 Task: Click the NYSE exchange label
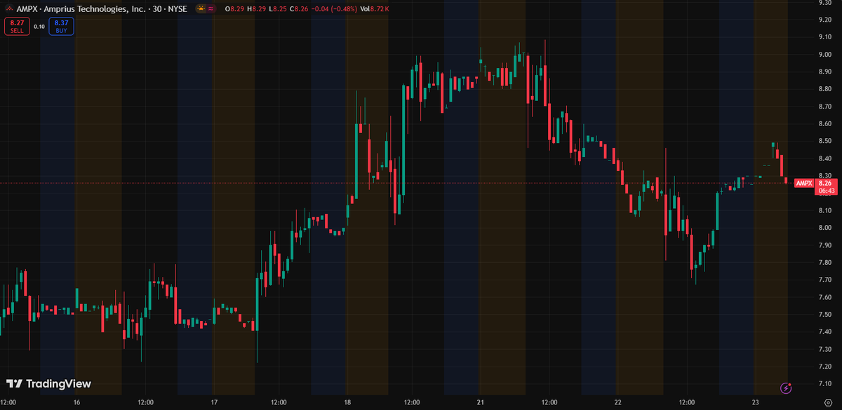tap(178, 8)
